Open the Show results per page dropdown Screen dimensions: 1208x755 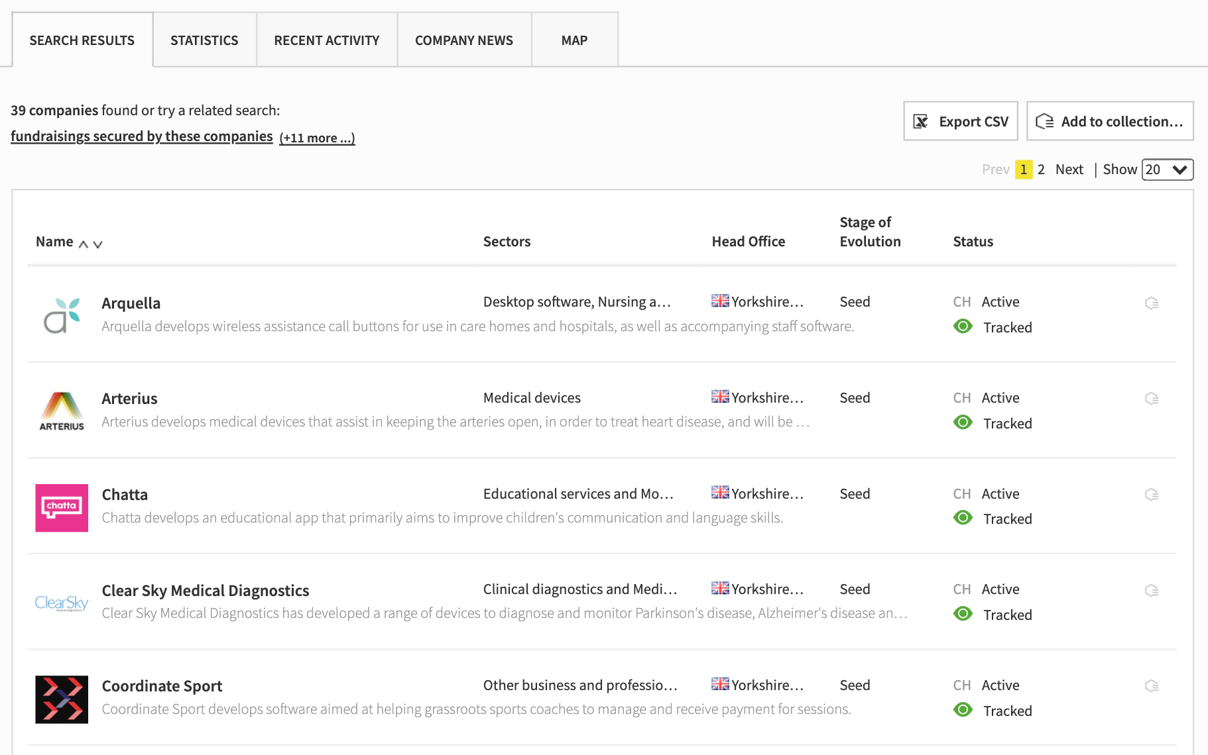pyautogui.click(x=1167, y=170)
